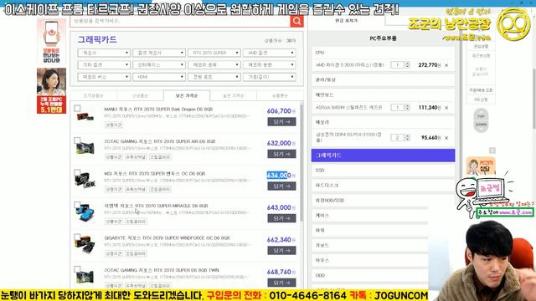Open the woman 5.1만대 promo banner
536x301 pixels.
click(52, 91)
